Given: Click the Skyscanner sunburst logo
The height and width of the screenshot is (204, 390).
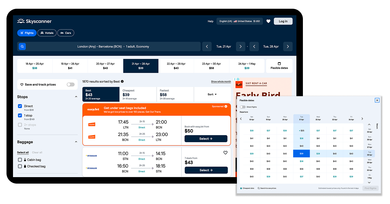Looking at the screenshot, I should click(x=20, y=21).
